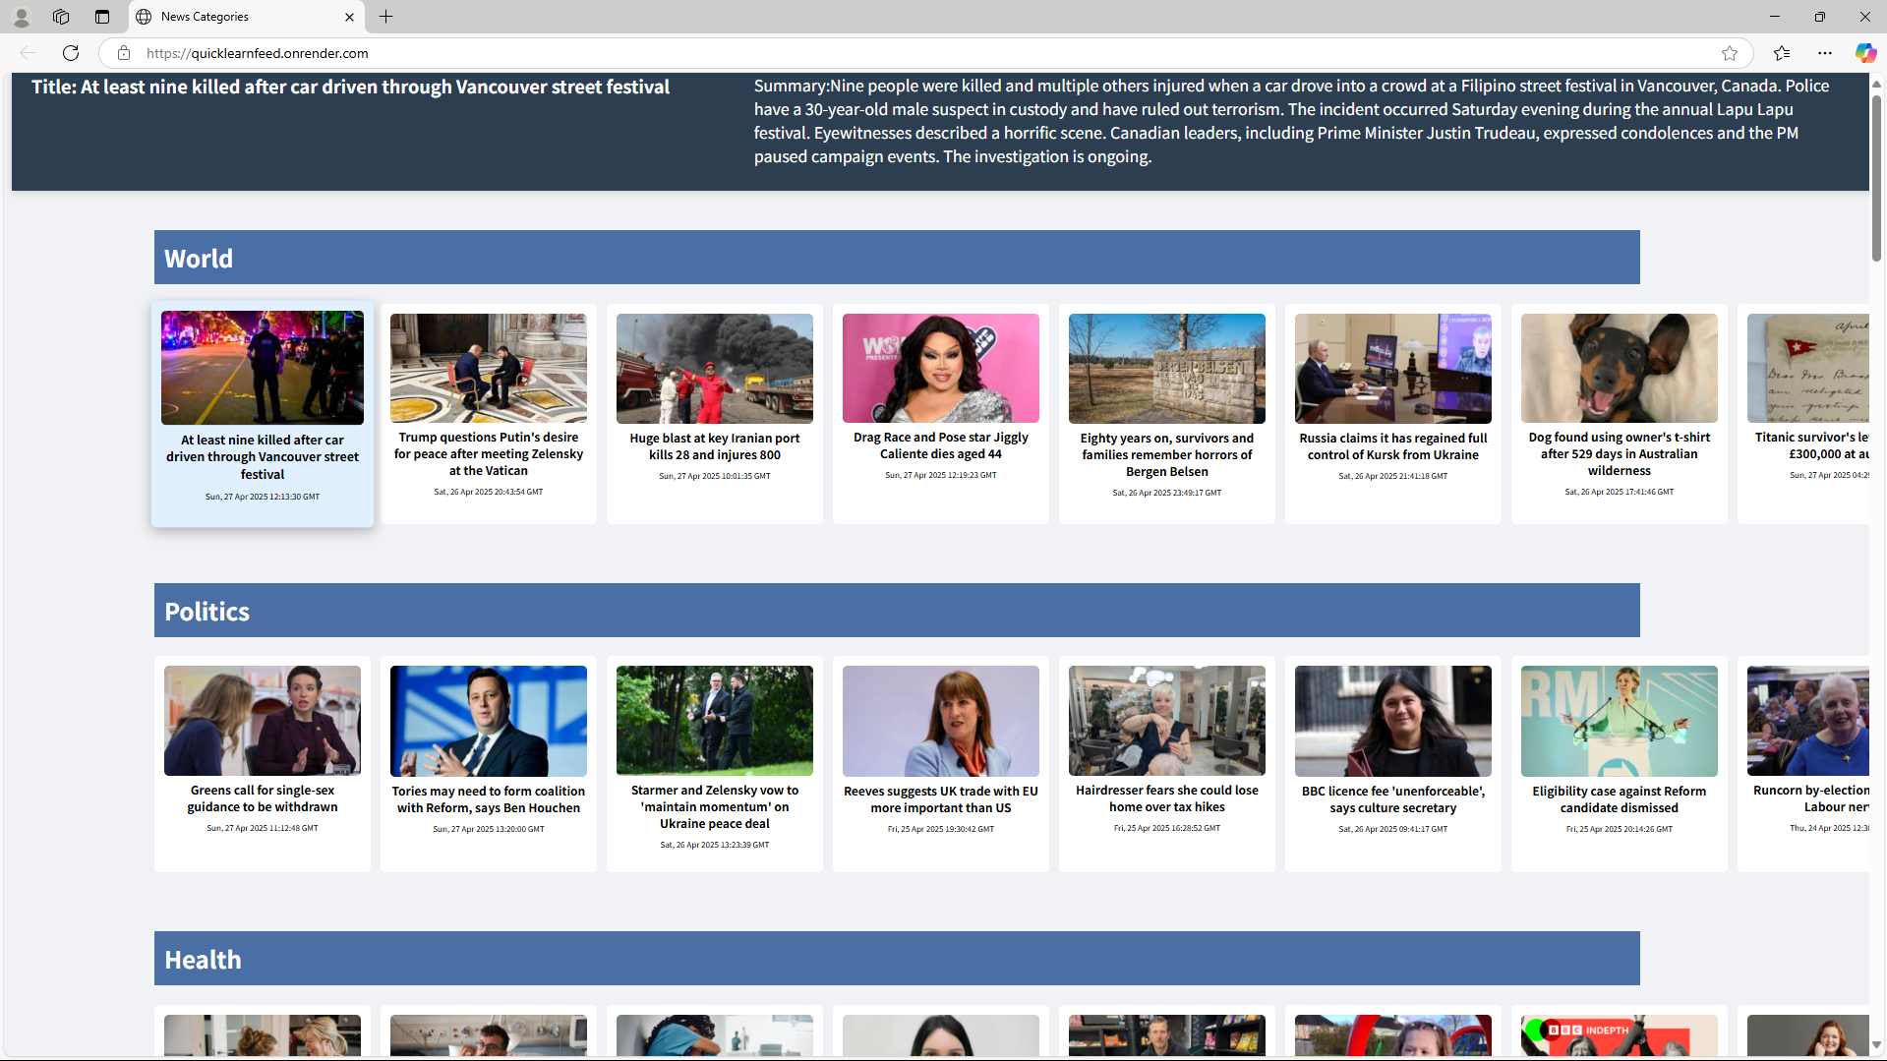Click the back navigation arrow
Viewport: 1887px width, 1061px height.
coord(28,53)
